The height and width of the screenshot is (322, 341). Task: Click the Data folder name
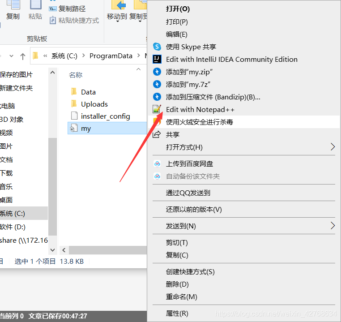click(88, 92)
